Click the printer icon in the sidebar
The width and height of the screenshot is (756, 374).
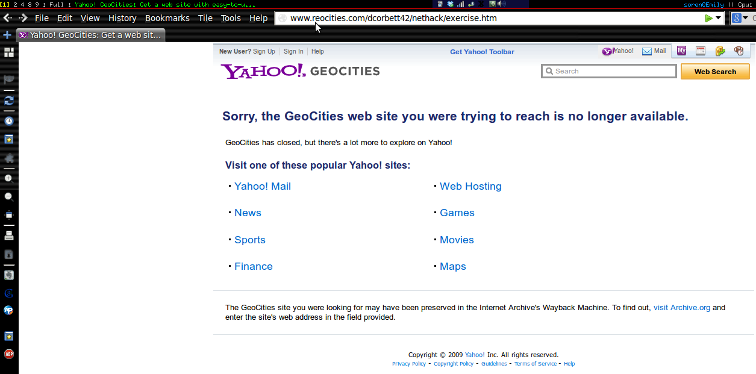pyautogui.click(x=9, y=235)
